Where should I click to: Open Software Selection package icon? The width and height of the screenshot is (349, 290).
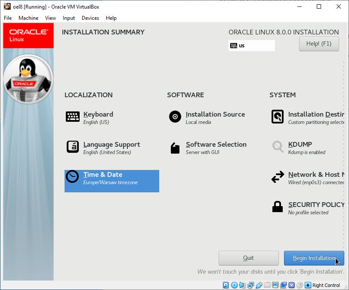tap(175, 148)
